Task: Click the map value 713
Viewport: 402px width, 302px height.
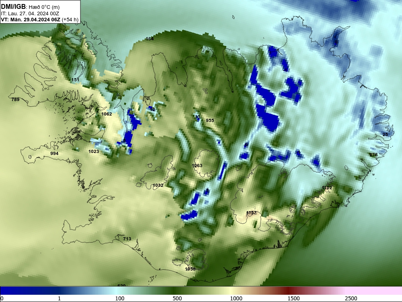Action: click(127, 239)
